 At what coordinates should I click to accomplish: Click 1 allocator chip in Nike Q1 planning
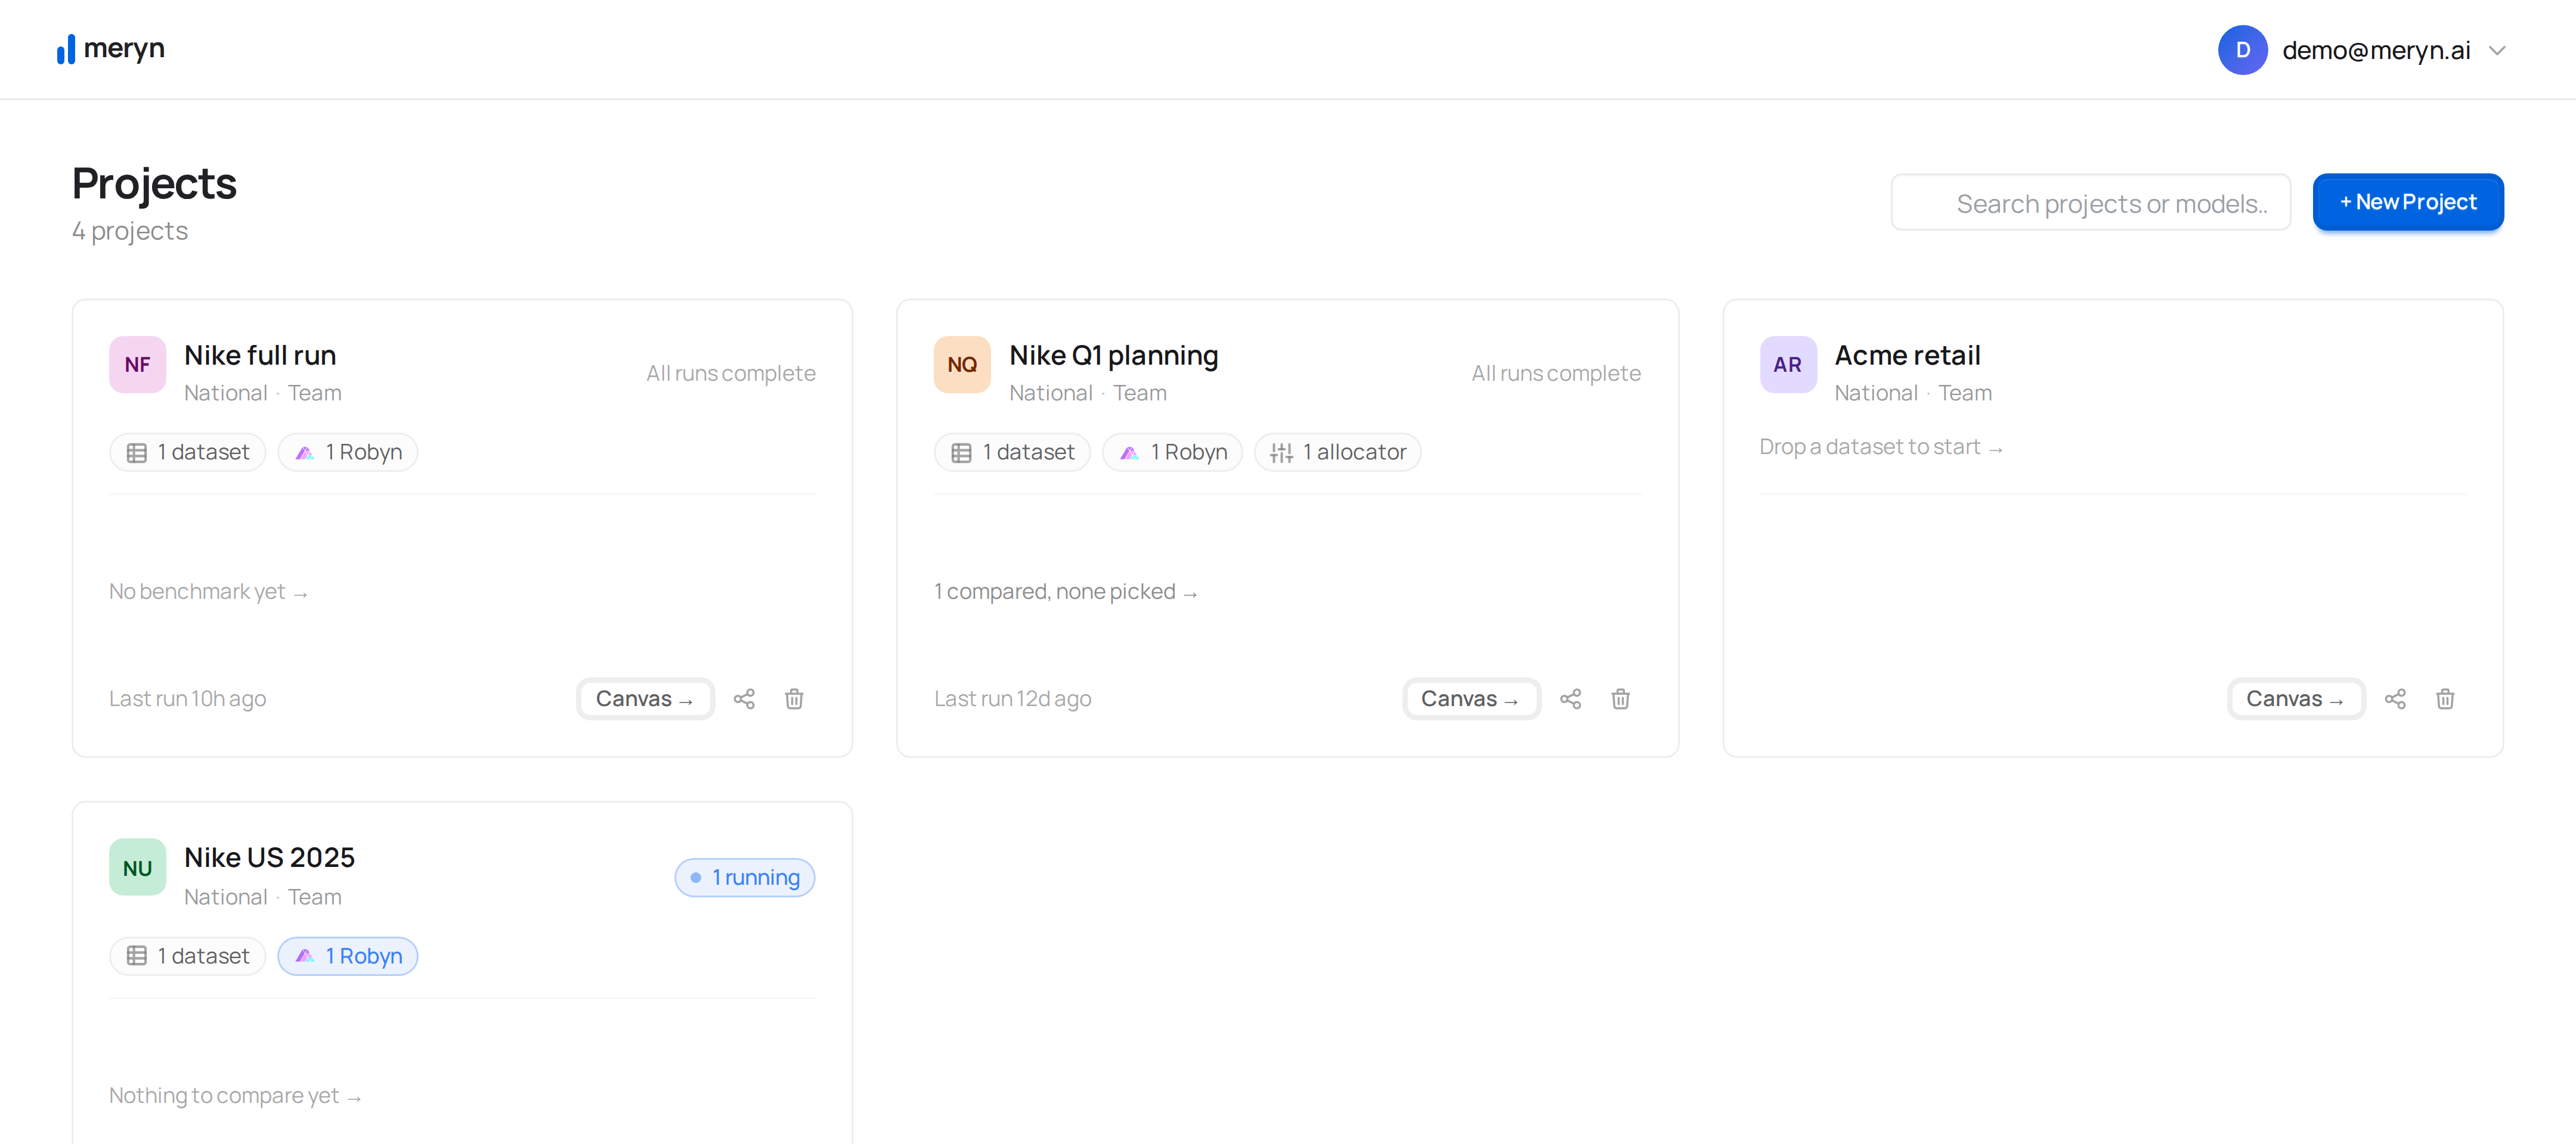click(1338, 452)
